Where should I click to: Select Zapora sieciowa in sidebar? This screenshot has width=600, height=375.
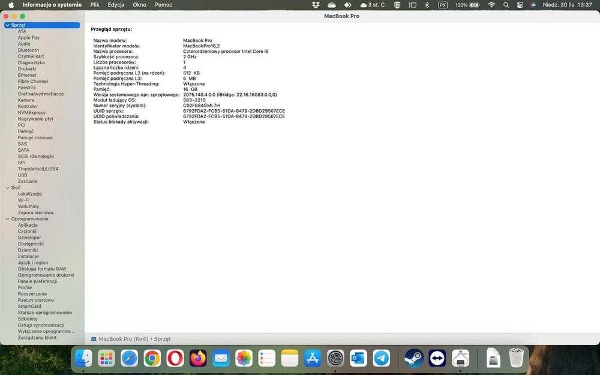(x=35, y=213)
